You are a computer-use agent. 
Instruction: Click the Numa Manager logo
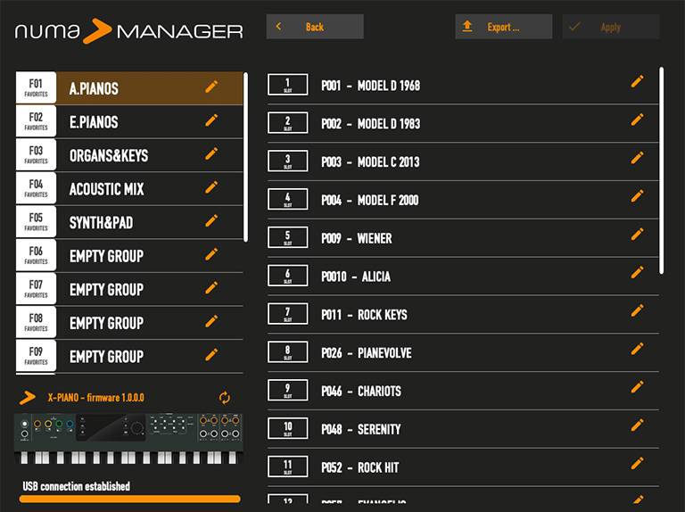pos(128,31)
